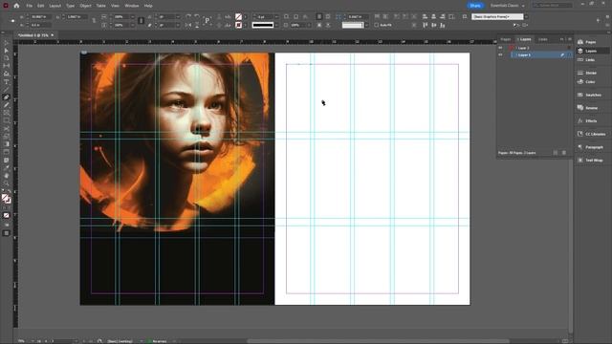Select the Hand tool
Screen dimensions: 612x344
[7, 176]
